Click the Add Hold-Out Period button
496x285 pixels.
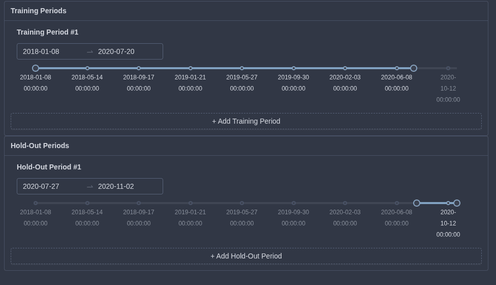click(x=246, y=256)
